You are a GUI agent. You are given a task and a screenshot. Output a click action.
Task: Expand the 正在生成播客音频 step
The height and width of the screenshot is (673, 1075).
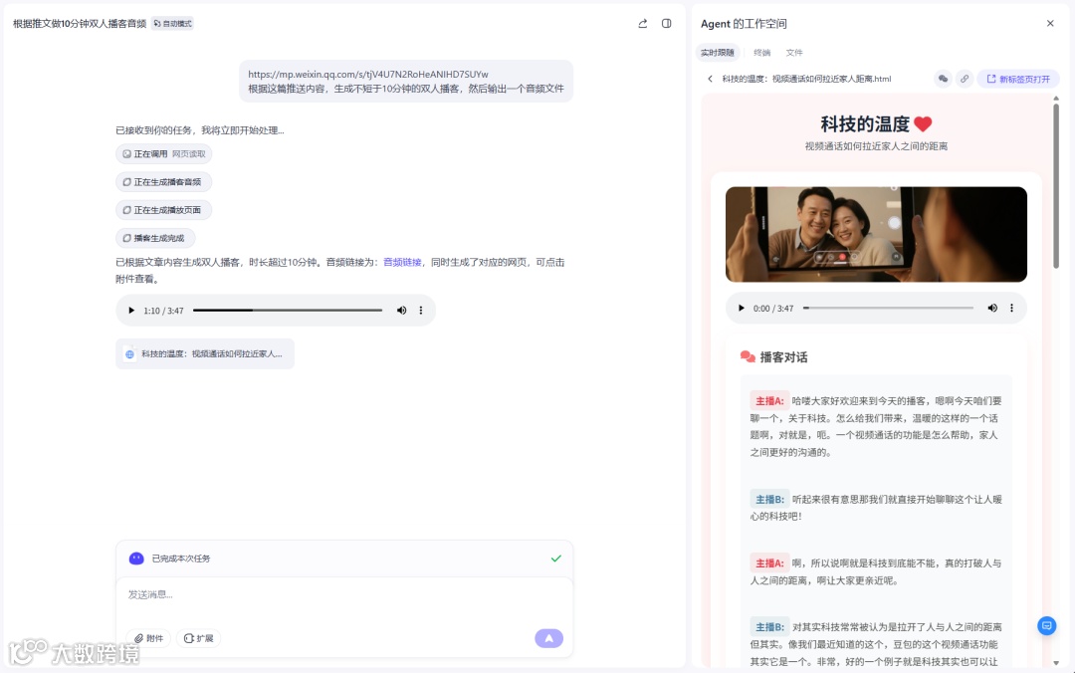163,182
